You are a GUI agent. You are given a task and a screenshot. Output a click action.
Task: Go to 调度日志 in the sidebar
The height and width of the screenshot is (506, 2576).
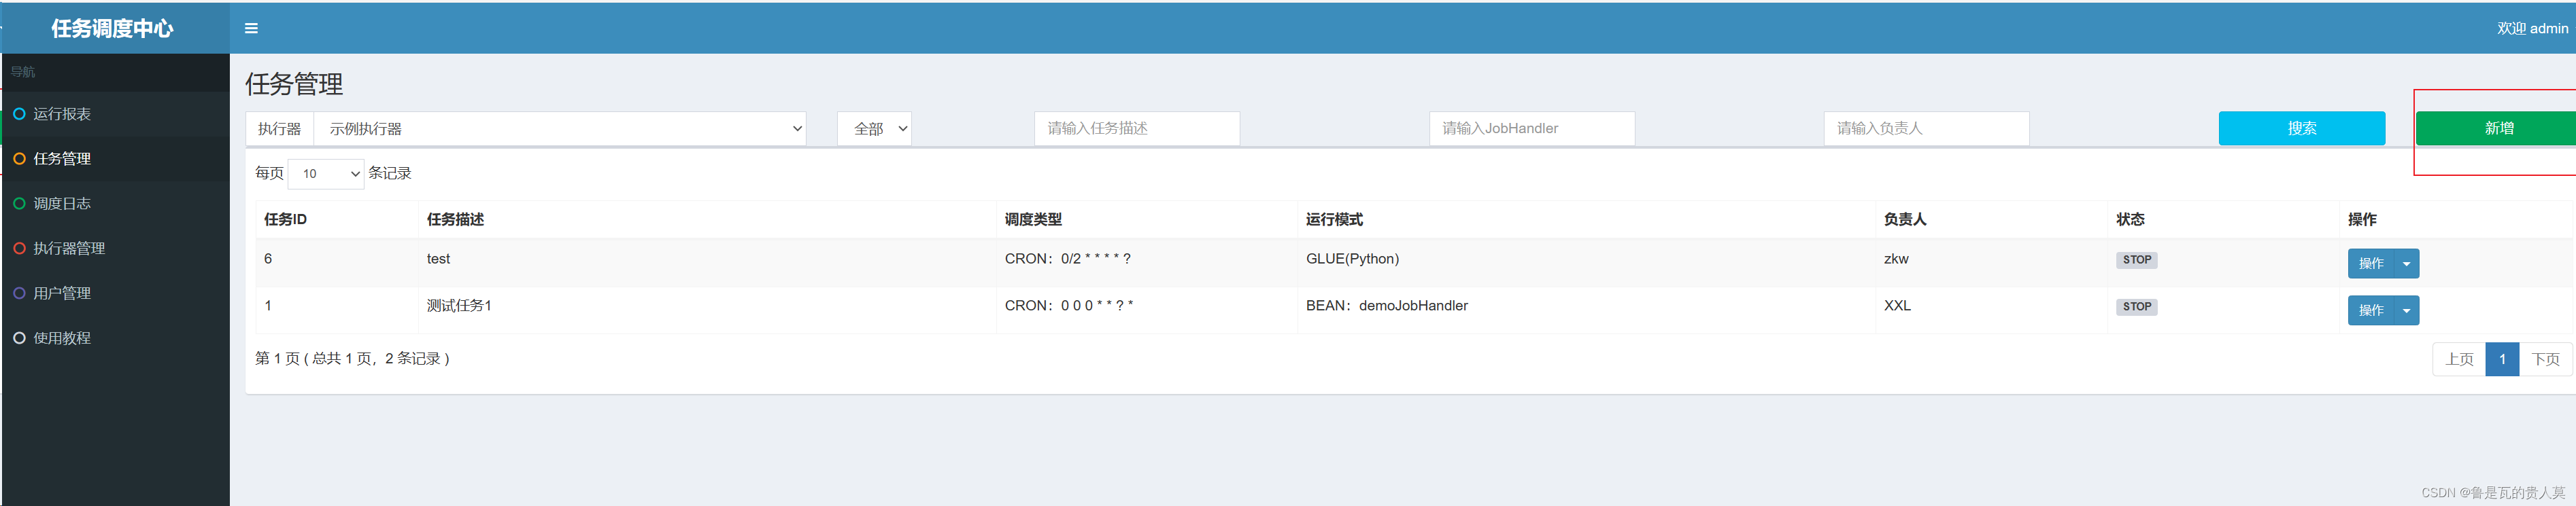pyautogui.click(x=115, y=204)
